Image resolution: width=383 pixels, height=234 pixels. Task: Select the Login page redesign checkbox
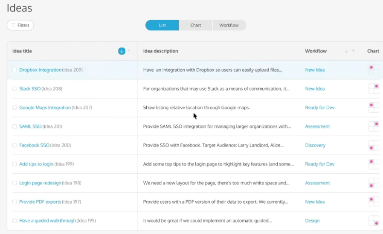point(15,183)
